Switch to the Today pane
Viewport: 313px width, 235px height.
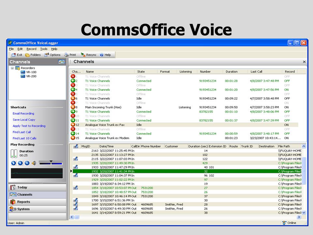coord(37,187)
